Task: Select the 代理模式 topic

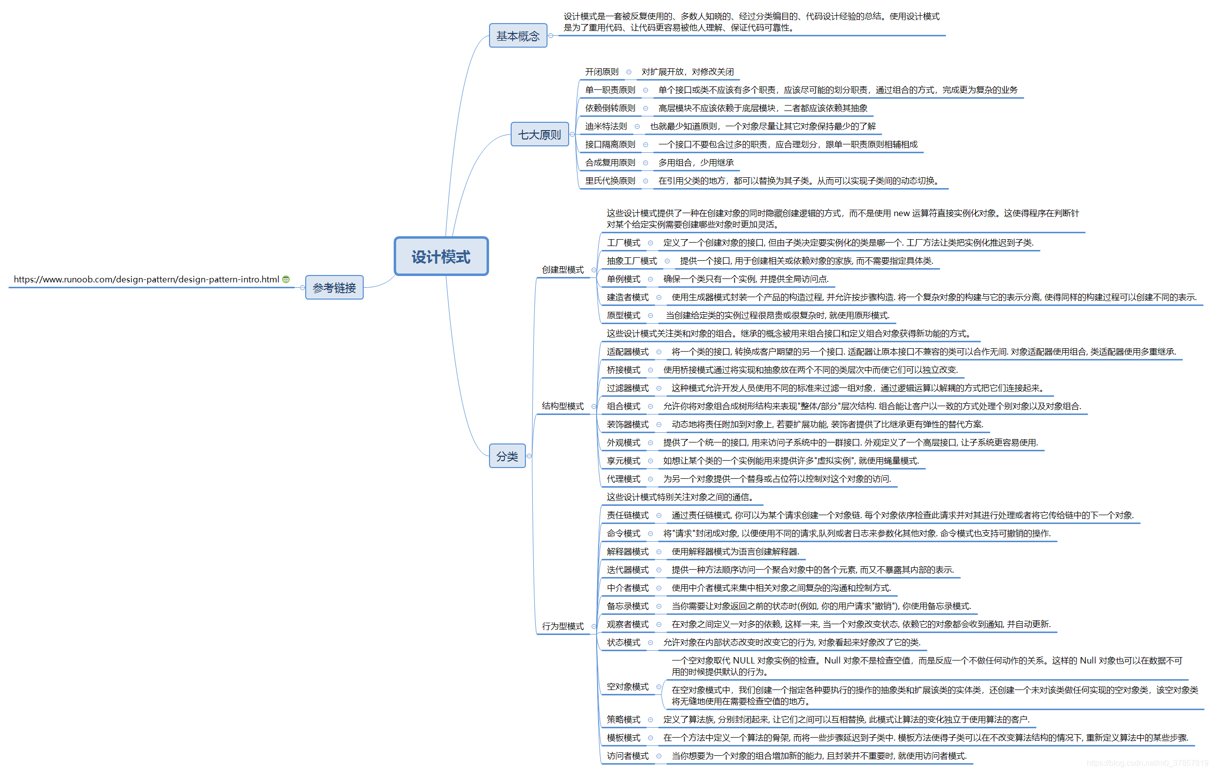Action: pyautogui.click(x=623, y=479)
